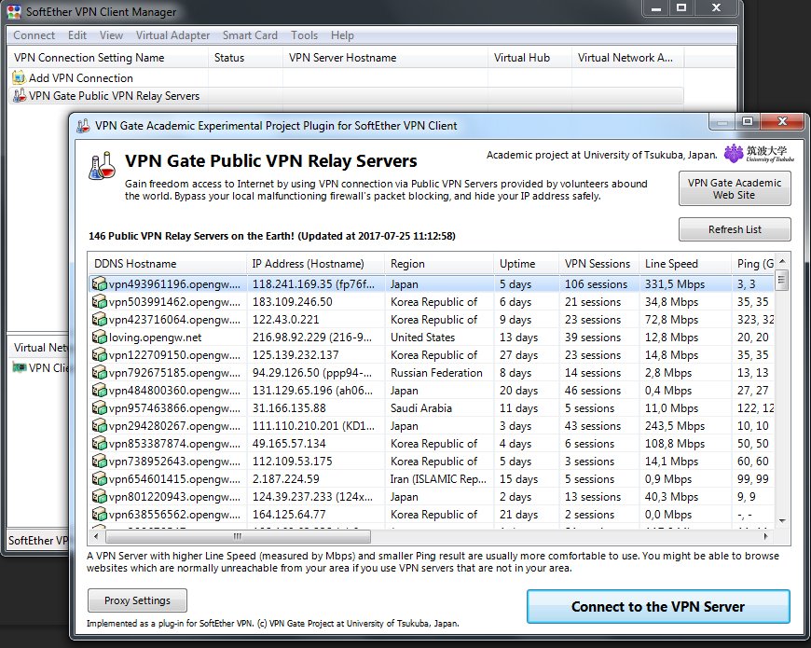The height and width of the screenshot is (648, 811).
Task: Select the 27 days uptime cell
Action: pyautogui.click(x=518, y=355)
